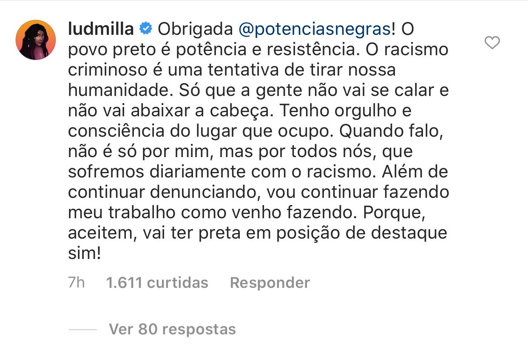View the 1.611 curtidas likes list
This screenshot has width=528, height=363.
click(x=157, y=283)
